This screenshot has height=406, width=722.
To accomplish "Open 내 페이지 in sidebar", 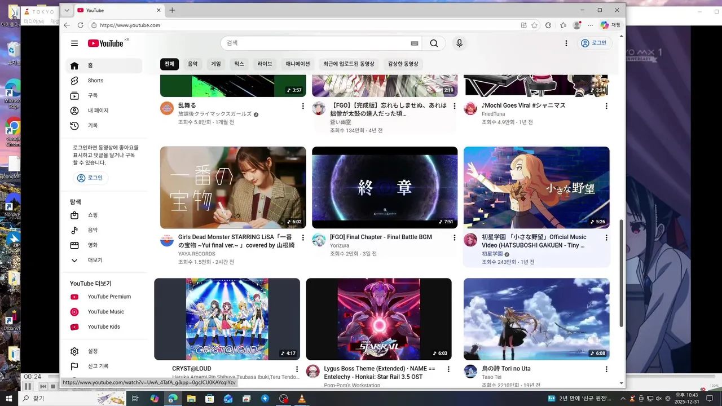I will click(x=104, y=111).
